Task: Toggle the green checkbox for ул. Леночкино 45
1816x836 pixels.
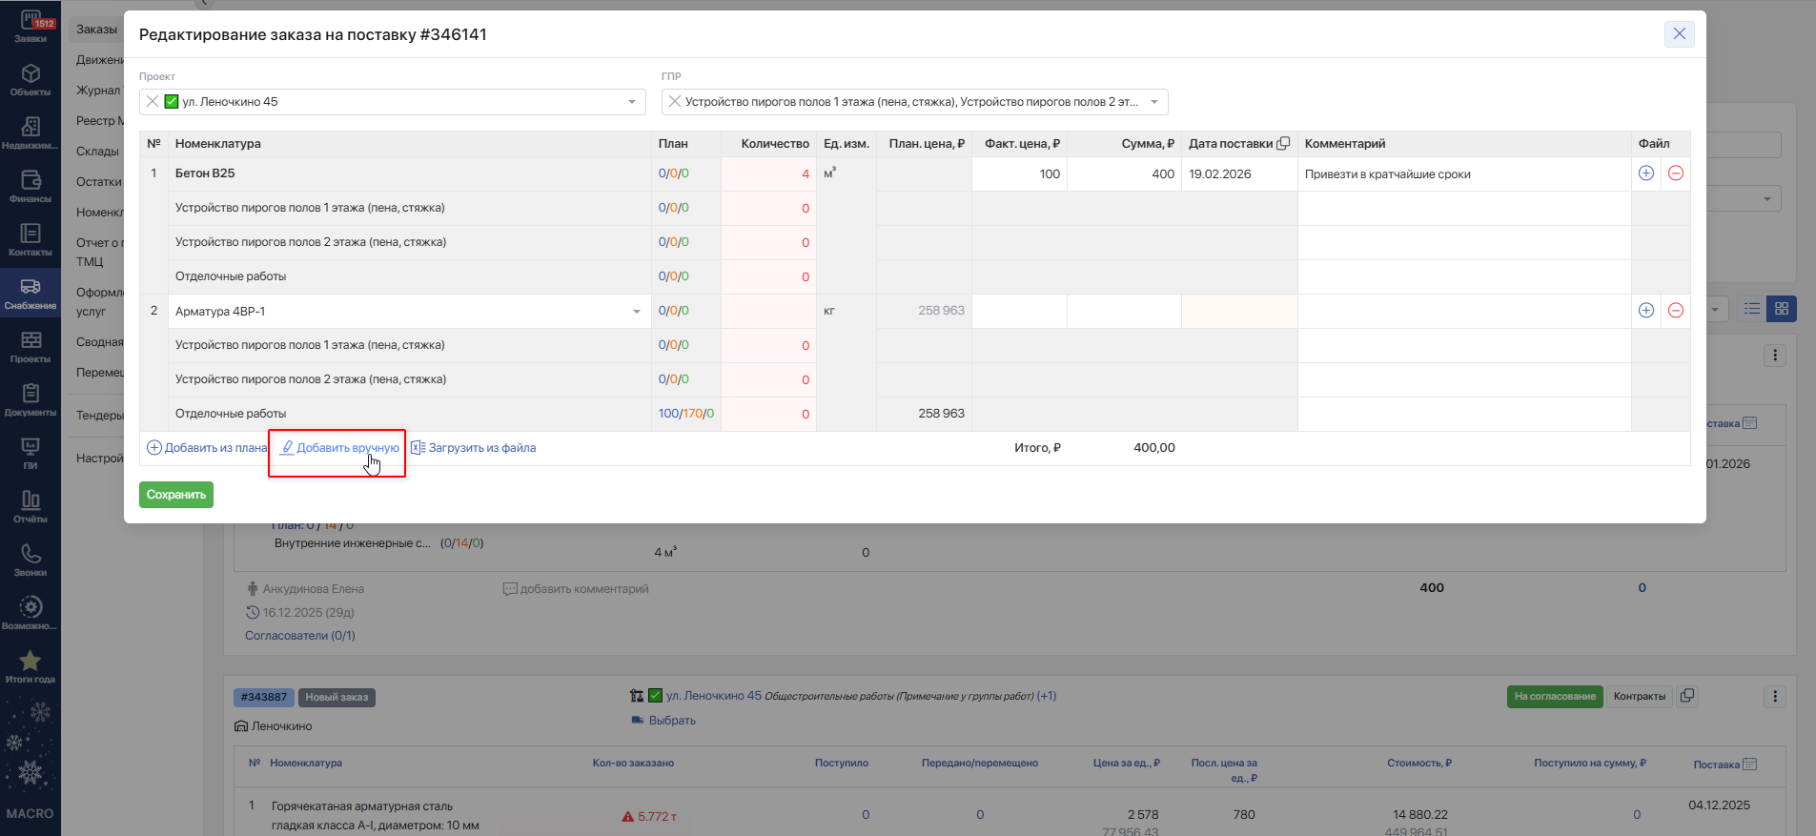Action: 172,102
